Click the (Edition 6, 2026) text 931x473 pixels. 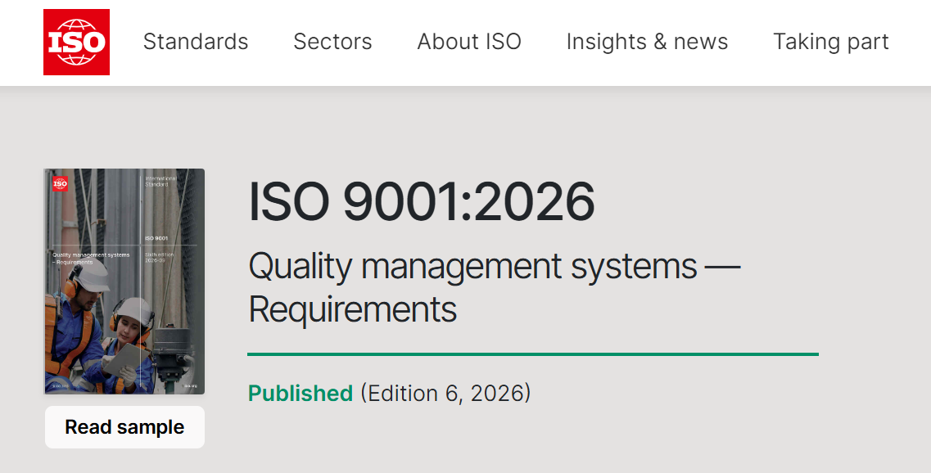coord(445,393)
